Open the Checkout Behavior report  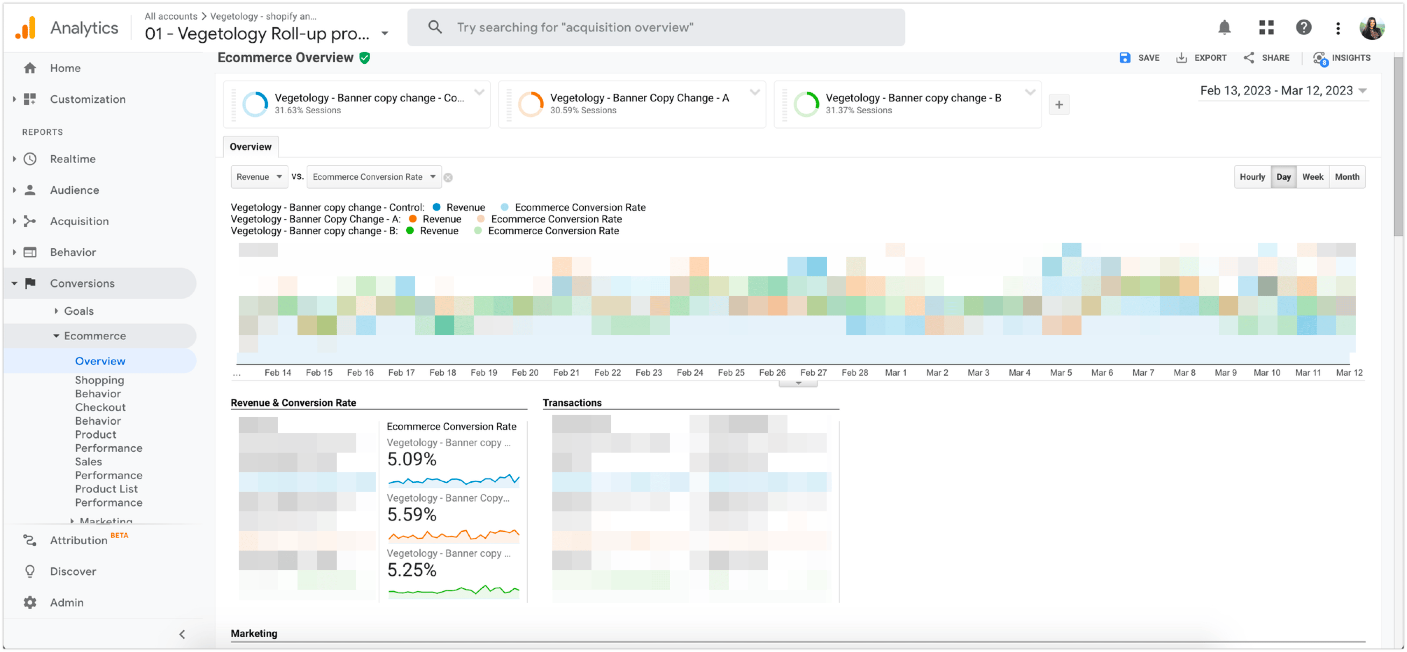click(100, 414)
